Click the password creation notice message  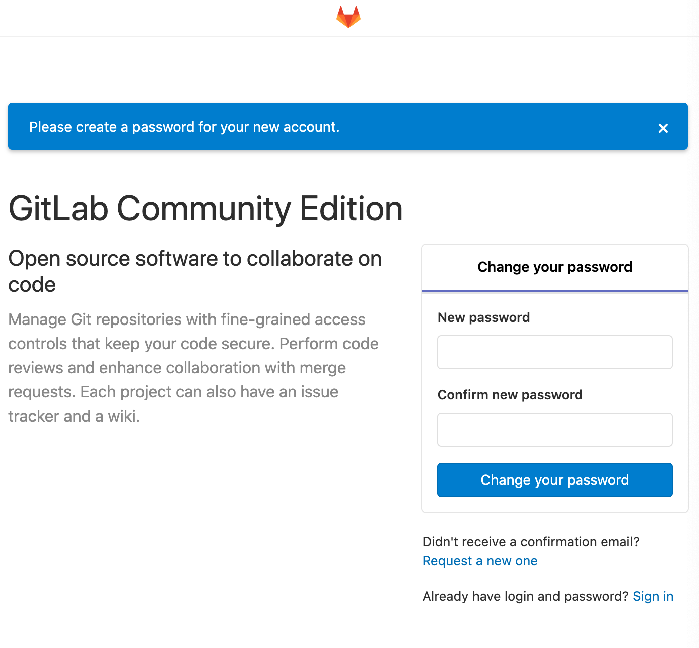click(x=185, y=127)
